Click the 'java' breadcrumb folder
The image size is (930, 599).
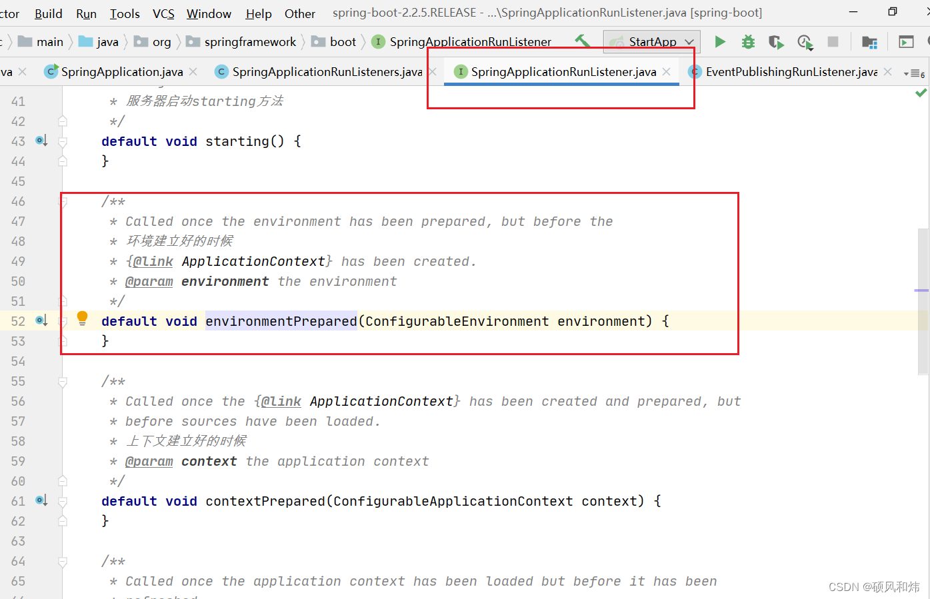99,42
